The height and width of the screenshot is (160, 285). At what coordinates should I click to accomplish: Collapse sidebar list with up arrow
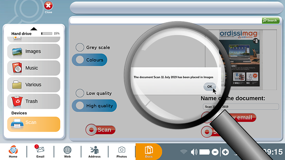[x=34, y=29]
